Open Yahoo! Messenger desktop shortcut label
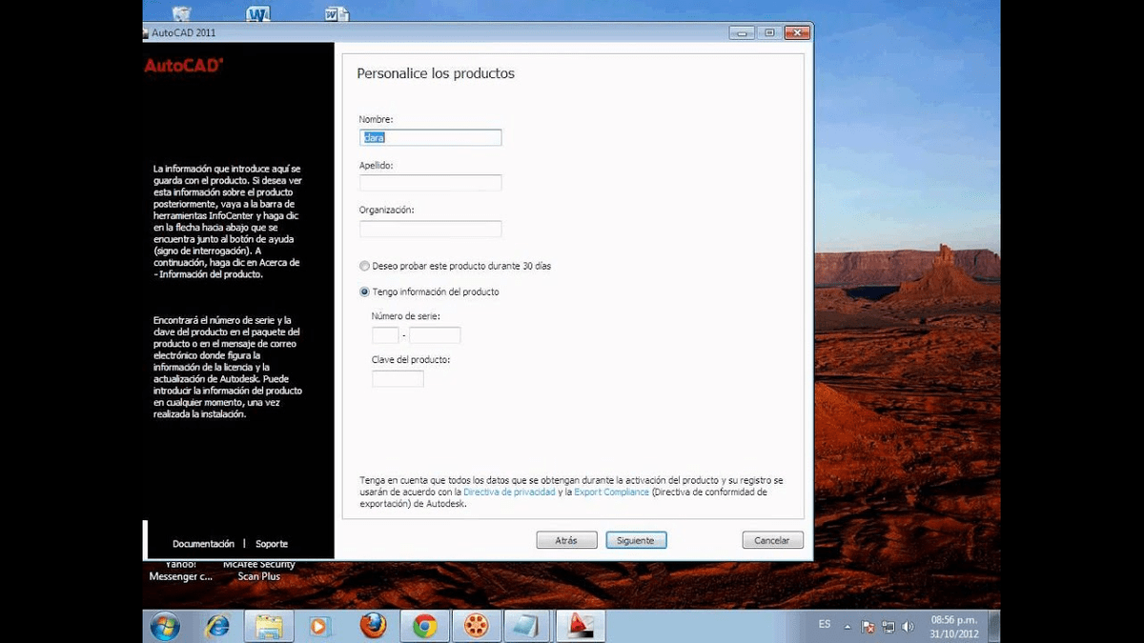Screen dimensions: 1144x643 click(x=181, y=571)
